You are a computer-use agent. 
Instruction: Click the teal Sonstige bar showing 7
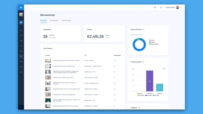pyautogui.click(x=160, y=88)
